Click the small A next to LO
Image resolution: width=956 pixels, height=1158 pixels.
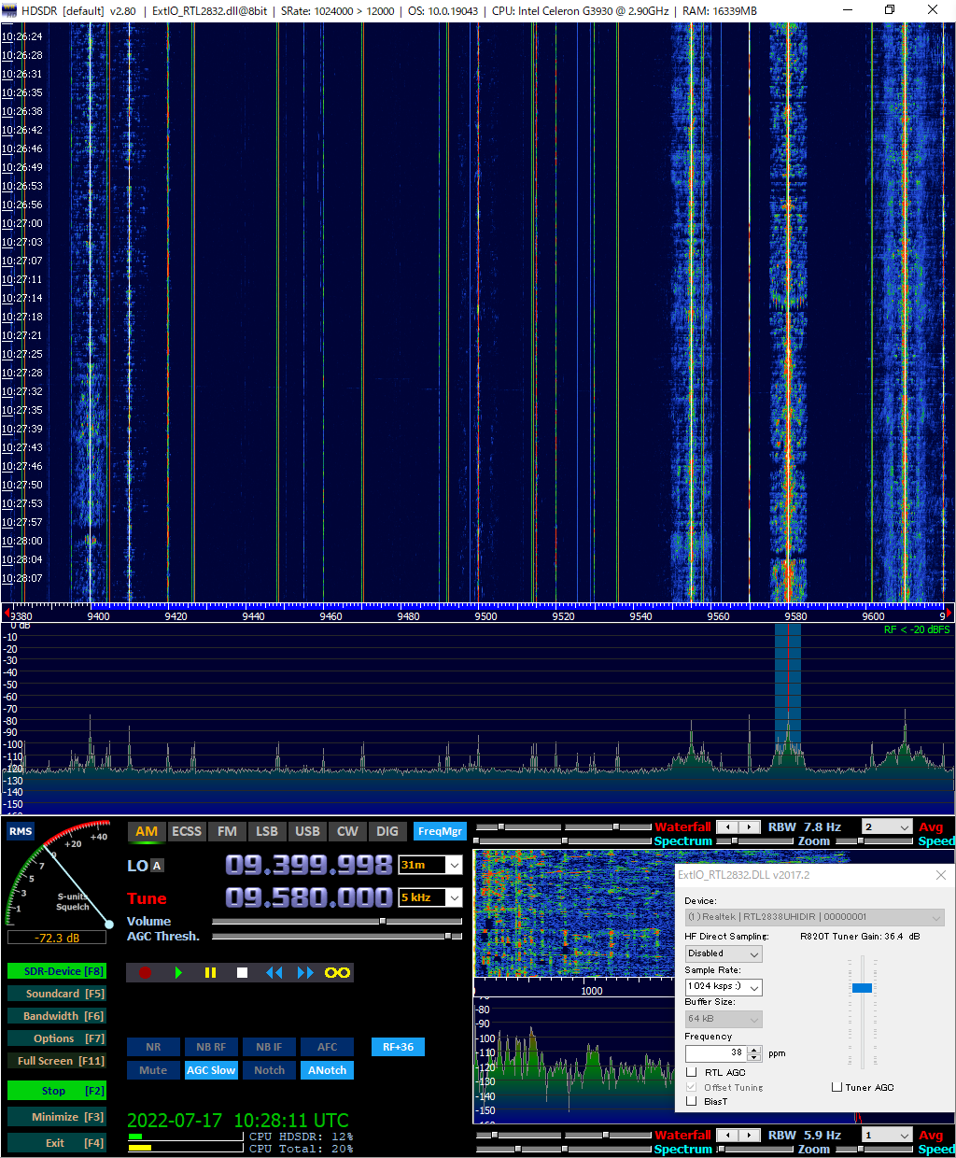(x=157, y=866)
